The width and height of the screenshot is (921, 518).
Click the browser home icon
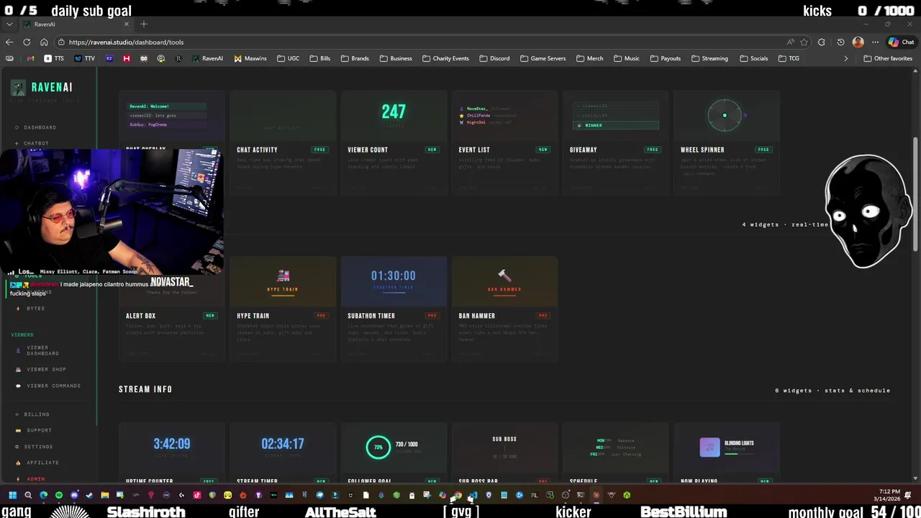coord(44,42)
